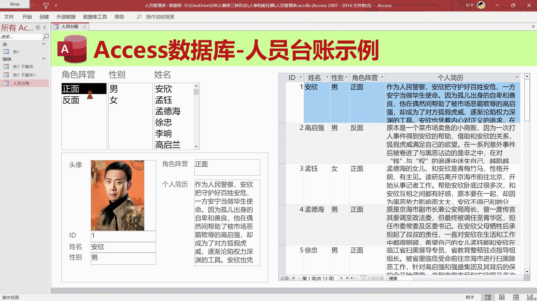Open the 数据库工具 ribbon tab

point(95,17)
